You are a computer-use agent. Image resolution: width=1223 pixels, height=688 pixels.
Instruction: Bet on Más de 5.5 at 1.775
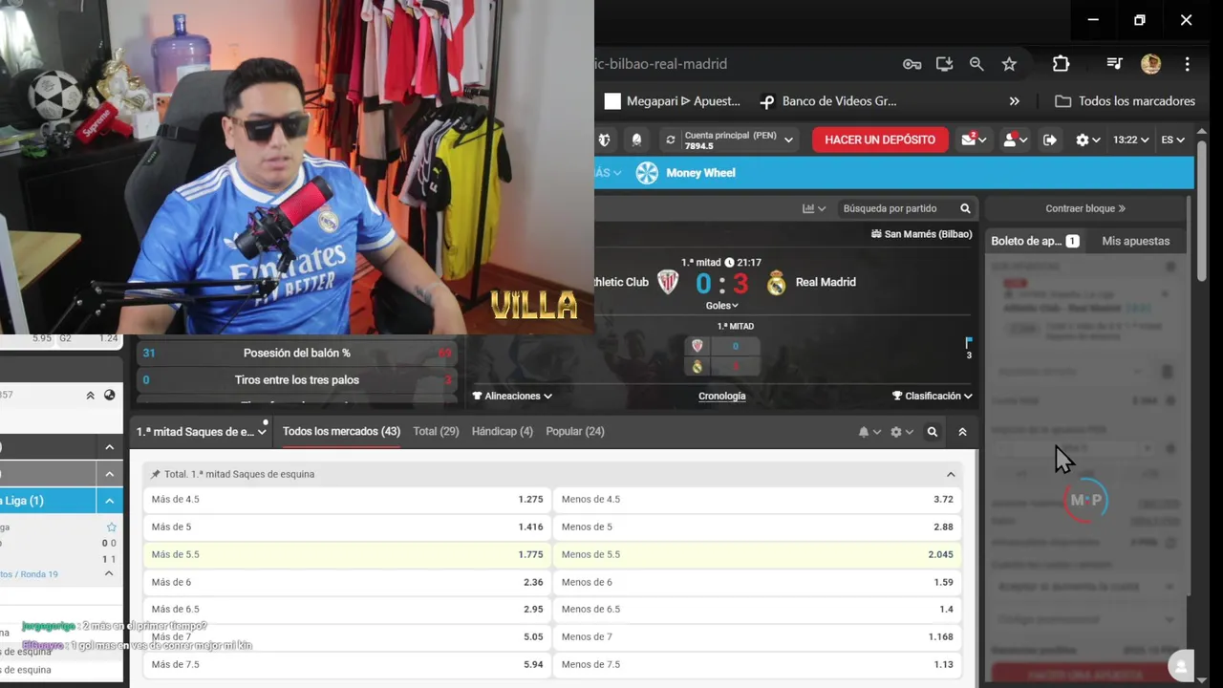click(347, 554)
